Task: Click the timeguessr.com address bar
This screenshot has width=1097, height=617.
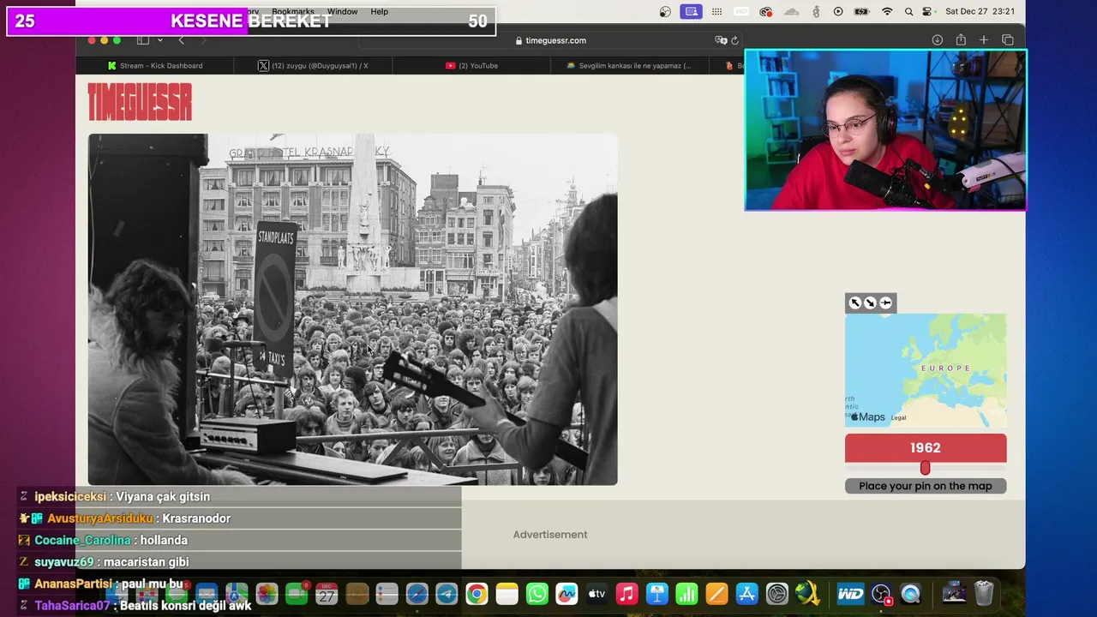Action: (x=550, y=40)
